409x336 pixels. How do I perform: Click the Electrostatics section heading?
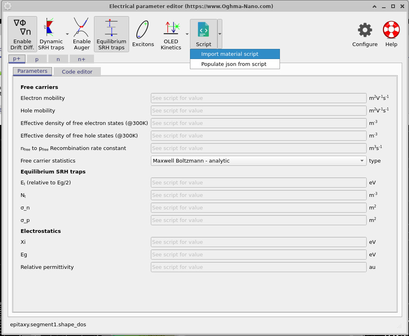[41, 231]
